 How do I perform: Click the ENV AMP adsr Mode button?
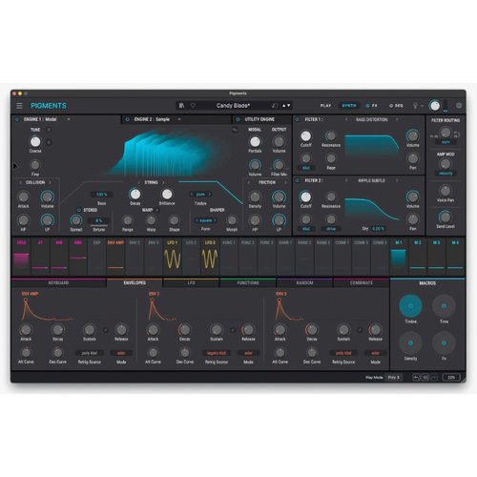click(121, 353)
